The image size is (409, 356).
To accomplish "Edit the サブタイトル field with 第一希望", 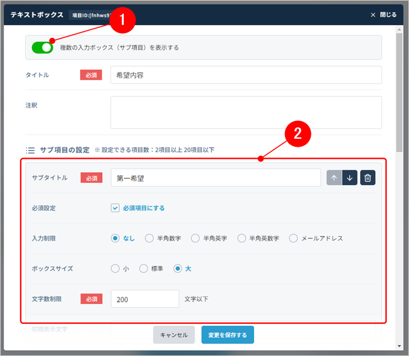I will point(216,178).
